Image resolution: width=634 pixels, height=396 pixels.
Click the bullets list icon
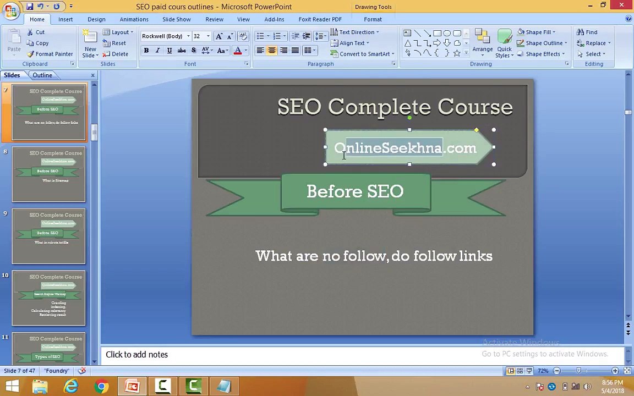click(x=261, y=36)
